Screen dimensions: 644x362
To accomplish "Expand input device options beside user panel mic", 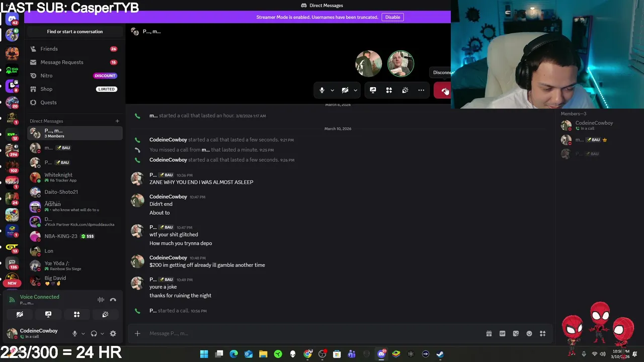I will (83, 333).
